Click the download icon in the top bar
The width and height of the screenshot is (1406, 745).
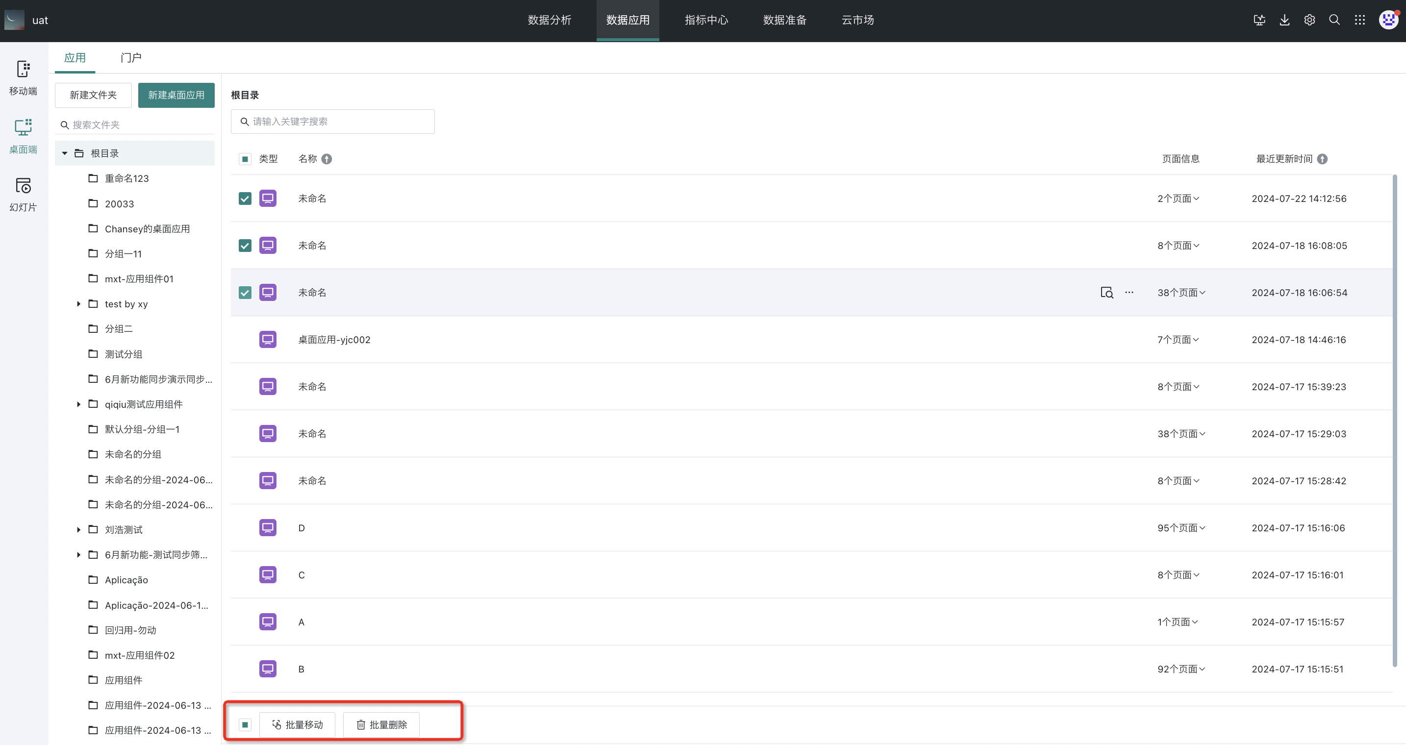coord(1284,20)
